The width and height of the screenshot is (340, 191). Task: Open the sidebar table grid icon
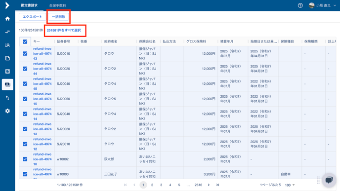click(x=7, y=71)
